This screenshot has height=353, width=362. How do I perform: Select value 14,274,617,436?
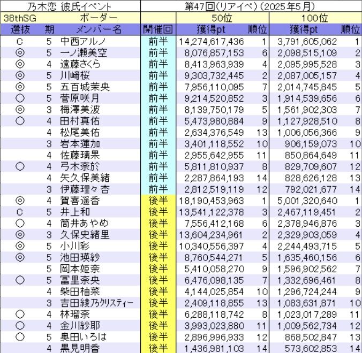(211, 42)
